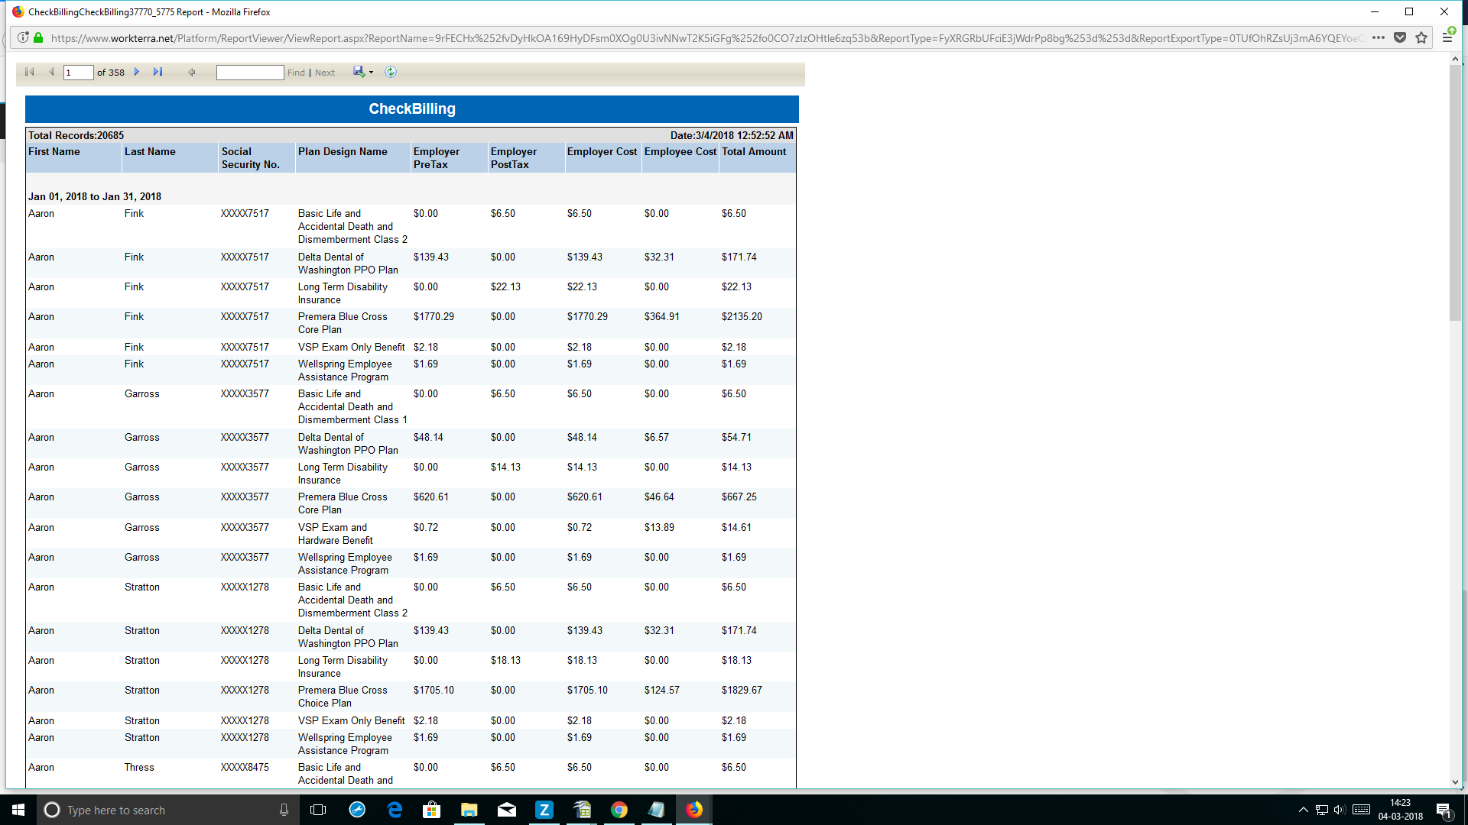Go to first page of report
Image resolution: width=1468 pixels, height=825 pixels.
30,72
